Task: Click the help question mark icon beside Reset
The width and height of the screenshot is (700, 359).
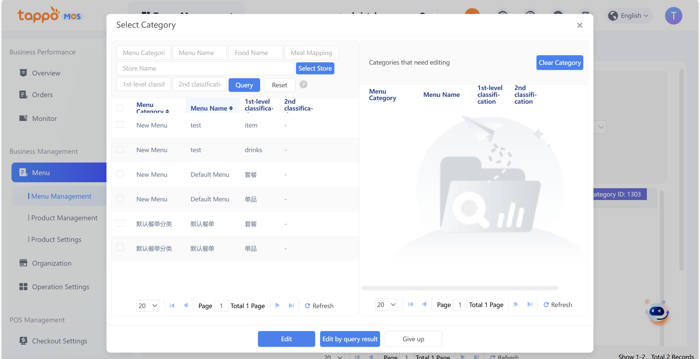Action: (x=303, y=85)
